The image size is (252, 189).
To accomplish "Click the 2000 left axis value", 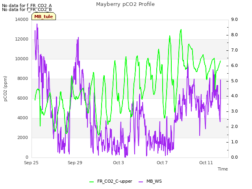I will pos(23,137).
